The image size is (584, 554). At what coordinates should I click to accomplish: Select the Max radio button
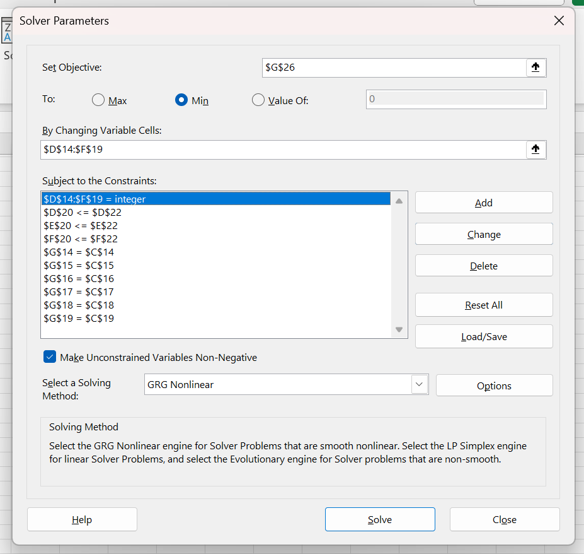point(98,100)
